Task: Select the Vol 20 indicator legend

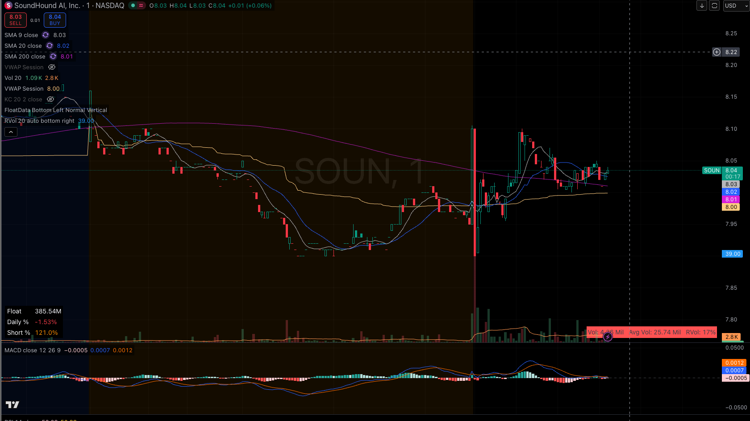Action: click(13, 78)
